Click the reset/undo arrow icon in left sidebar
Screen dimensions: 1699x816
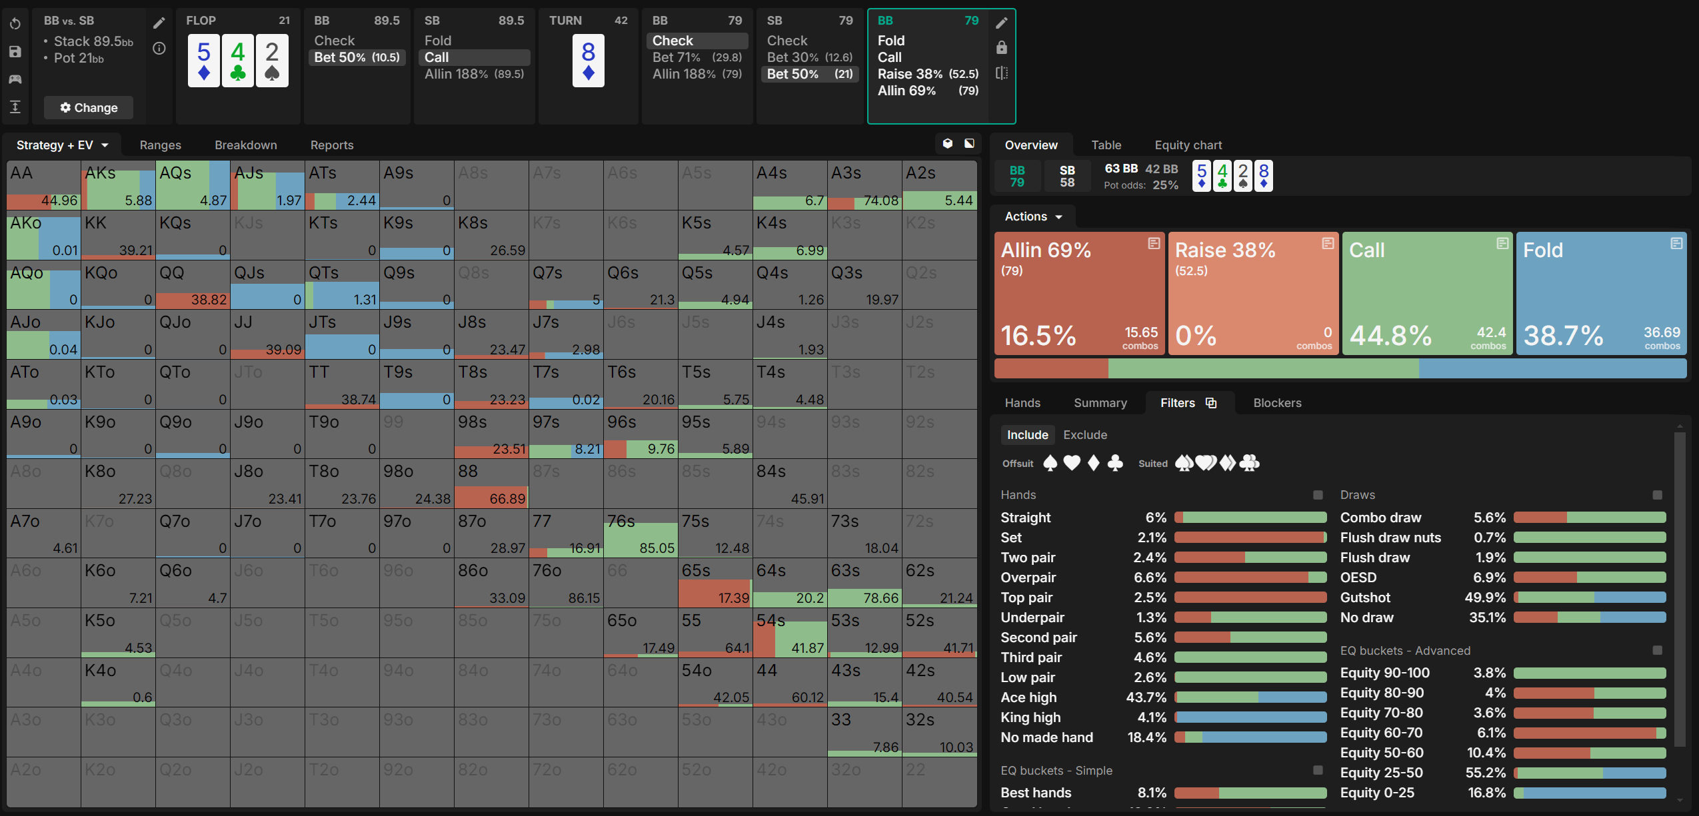15,24
